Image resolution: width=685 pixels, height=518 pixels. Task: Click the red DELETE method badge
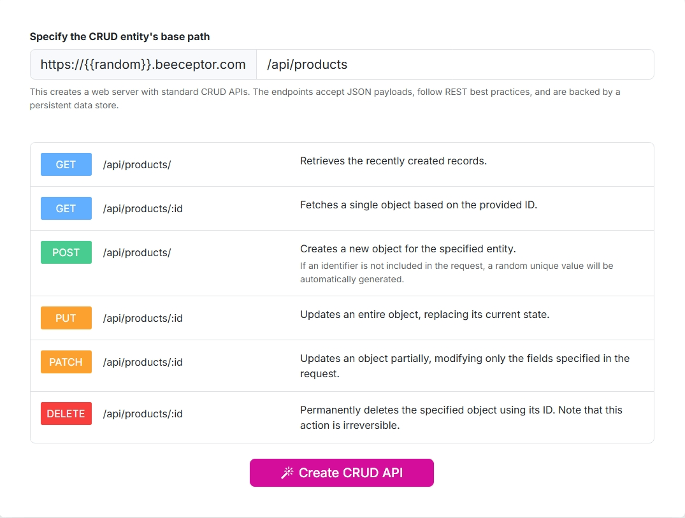(x=66, y=414)
